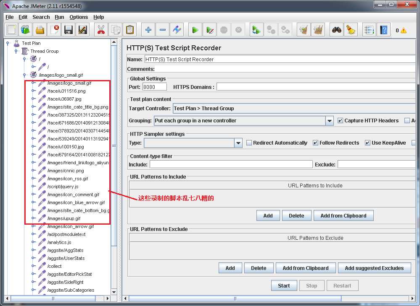
Task: Click the Open file toolbar icon
Action: click(x=40, y=30)
